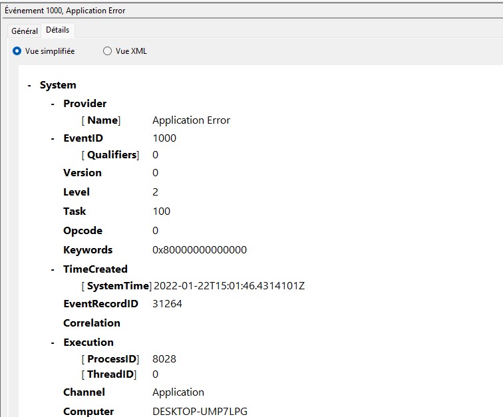Collapse the EventID node
Viewport: 503px width, 417px height.
tap(53, 138)
